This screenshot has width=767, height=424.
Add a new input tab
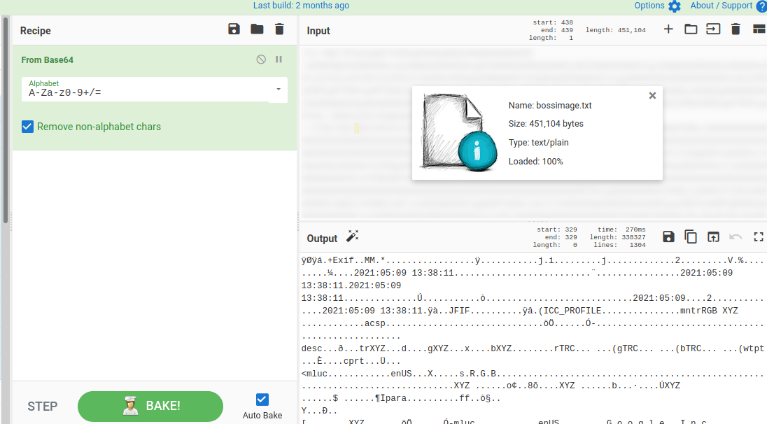click(x=668, y=29)
